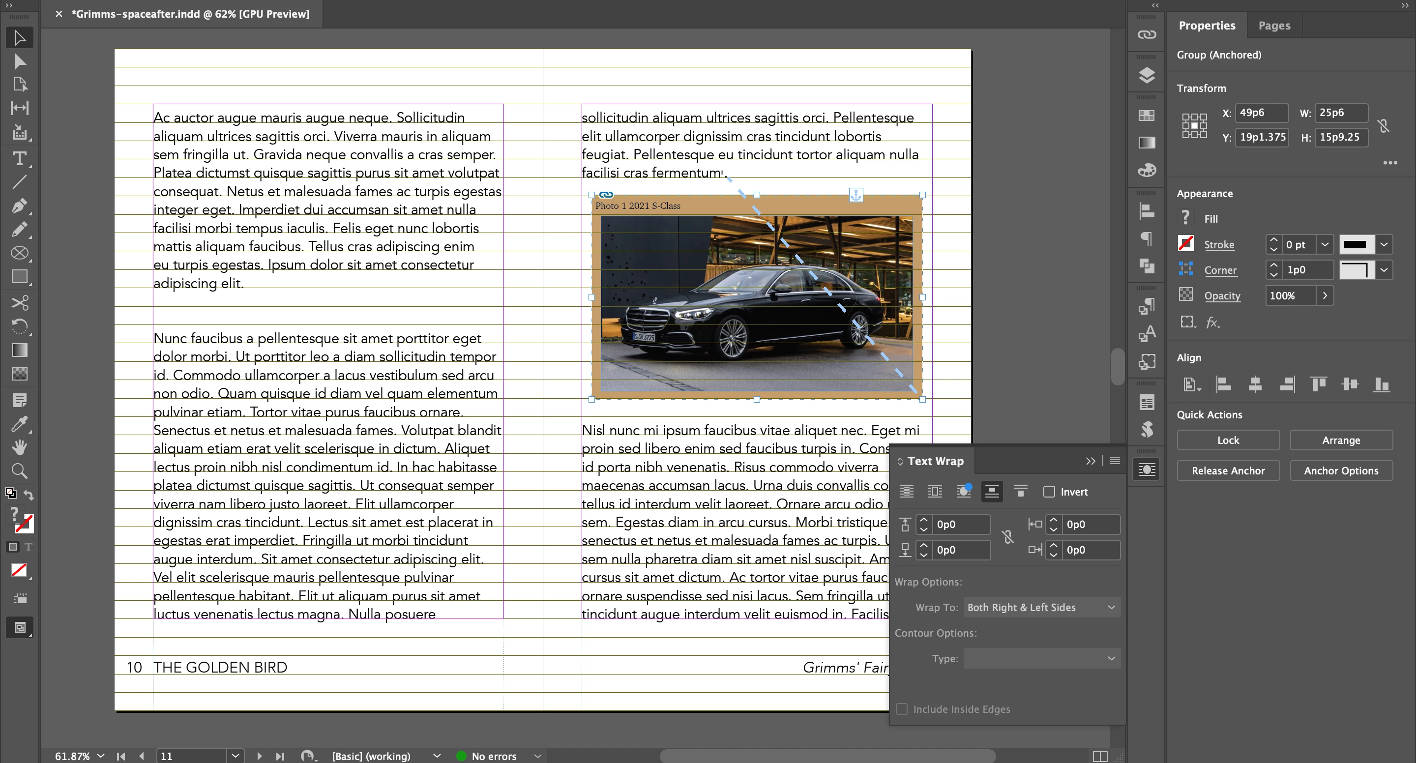1416x763 pixels.
Task: Open the Wrap To dropdown
Action: click(x=1042, y=608)
